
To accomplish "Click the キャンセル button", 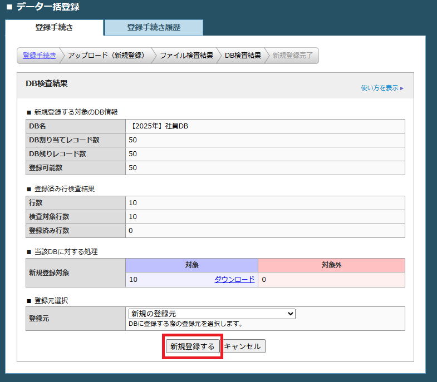I will pyautogui.click(x=243, y=346).
